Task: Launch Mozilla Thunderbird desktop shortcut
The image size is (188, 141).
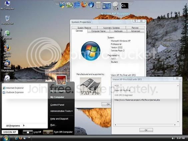Action: click(7, 66)
